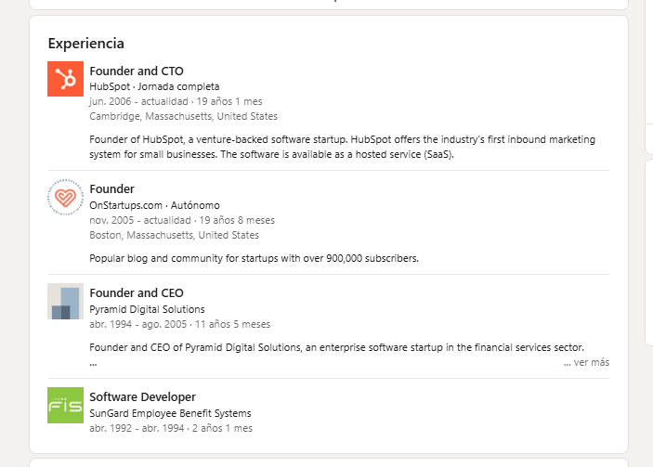Click the Pyramid Digital Solutions description text

tap(337, 347)
